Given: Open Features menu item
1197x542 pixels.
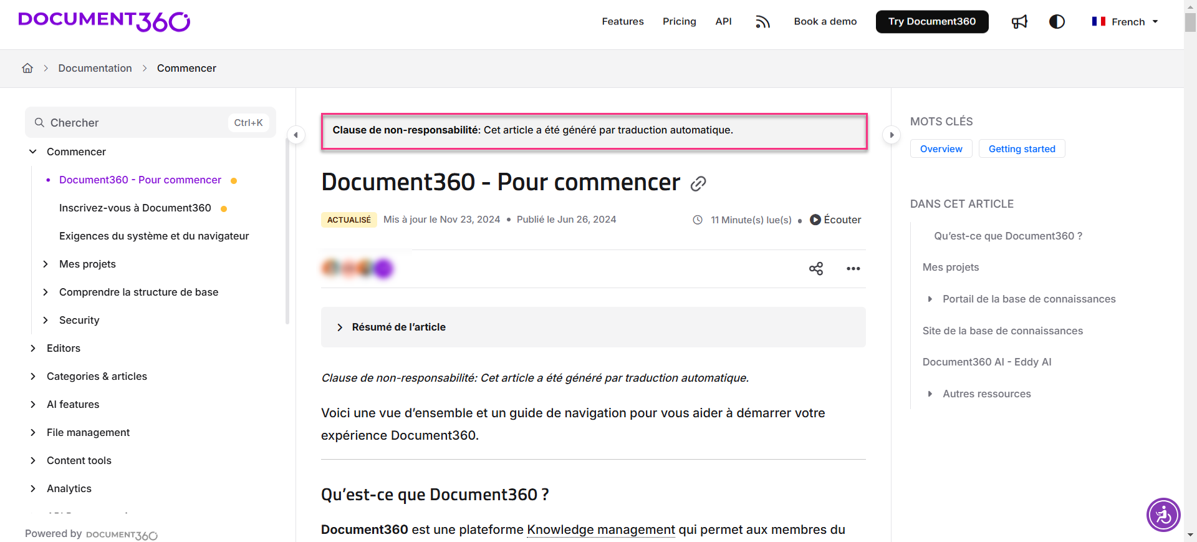Looking at the screenshot, I should click(x=623, y=21).
